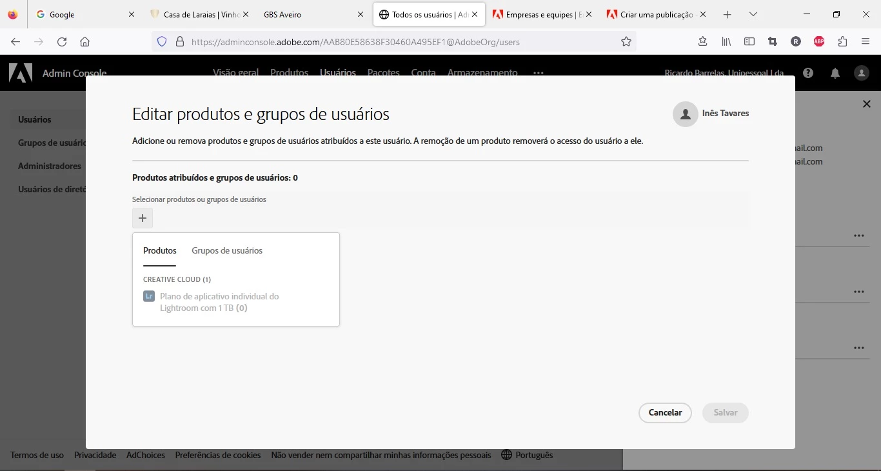Open the extensions puzzle piece icon

[x=842, y=42]
